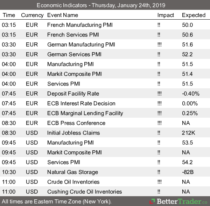Click the Expected column header
The width and height of the screenshot is (210, 206).
click(x=194, y=15)
